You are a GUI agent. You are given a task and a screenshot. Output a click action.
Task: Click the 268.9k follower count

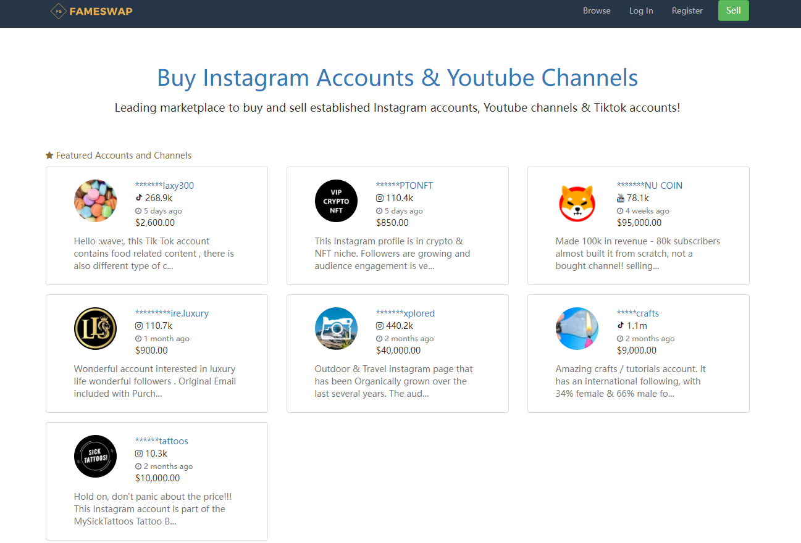(x=159, y=198)
